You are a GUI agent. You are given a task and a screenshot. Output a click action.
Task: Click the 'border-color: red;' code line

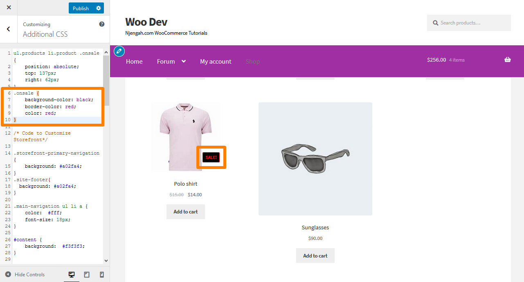(50, 107)
